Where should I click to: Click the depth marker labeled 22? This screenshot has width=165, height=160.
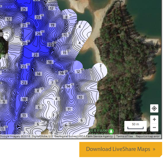coord(51,45)
